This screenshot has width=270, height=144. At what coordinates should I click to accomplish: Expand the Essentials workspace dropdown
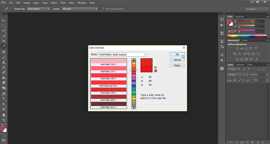256,9
